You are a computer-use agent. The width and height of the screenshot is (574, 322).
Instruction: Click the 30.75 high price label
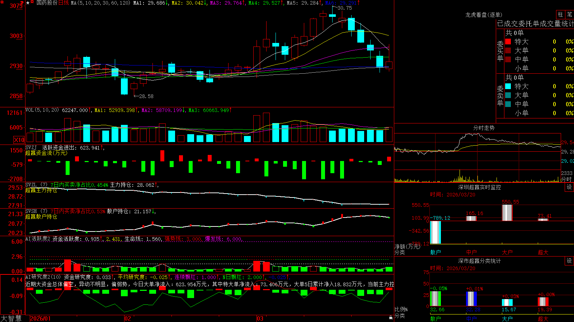point(345,8)
